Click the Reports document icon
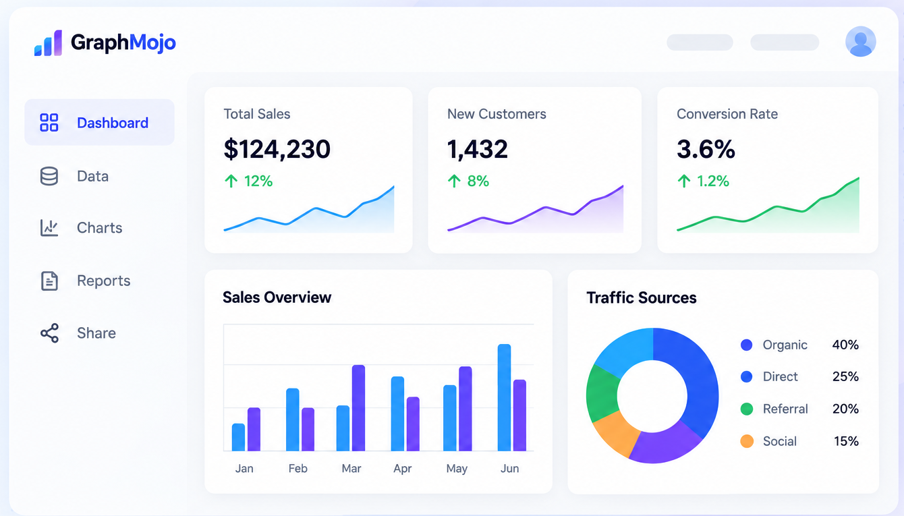The height and width of the screenshot is (516, 904). (x=49, y=281)
